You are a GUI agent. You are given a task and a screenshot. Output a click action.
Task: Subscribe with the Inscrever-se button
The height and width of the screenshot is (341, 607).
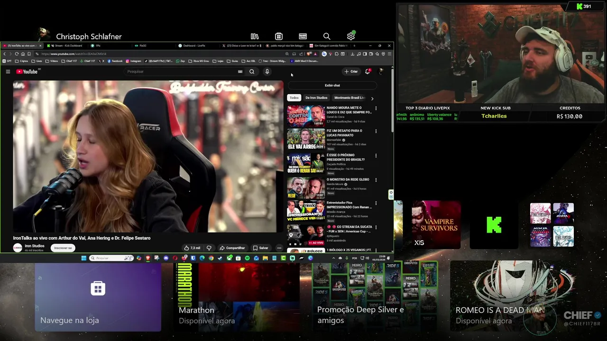click(x=63, y=248)
